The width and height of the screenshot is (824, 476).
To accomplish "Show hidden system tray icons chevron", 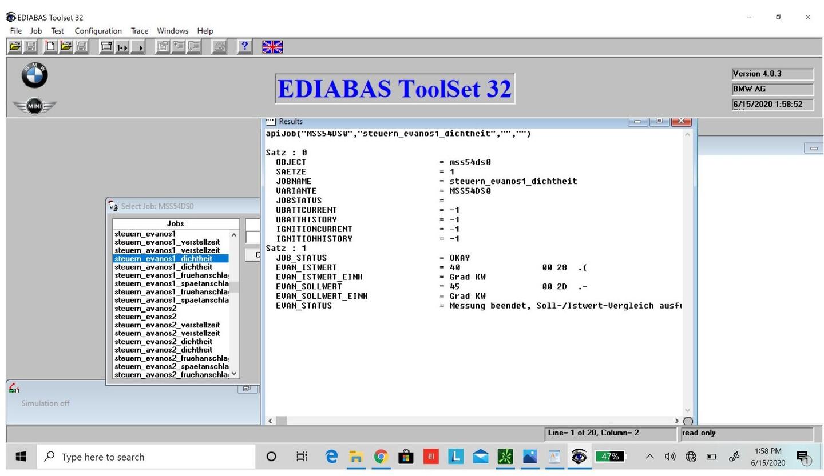I will 649,457.
